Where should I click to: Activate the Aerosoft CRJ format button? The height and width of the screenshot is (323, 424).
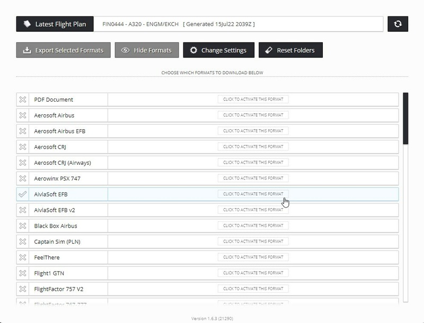[x=253, y=147]
